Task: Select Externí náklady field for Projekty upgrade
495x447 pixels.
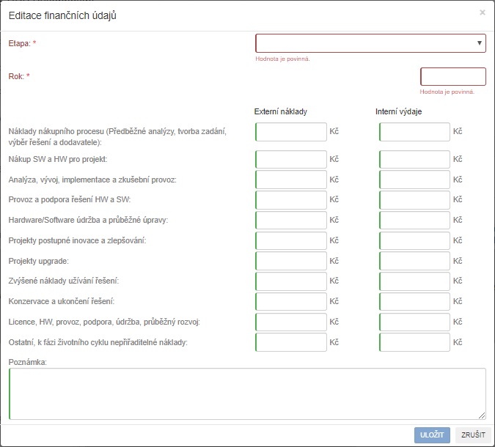Action: (291, 261)
